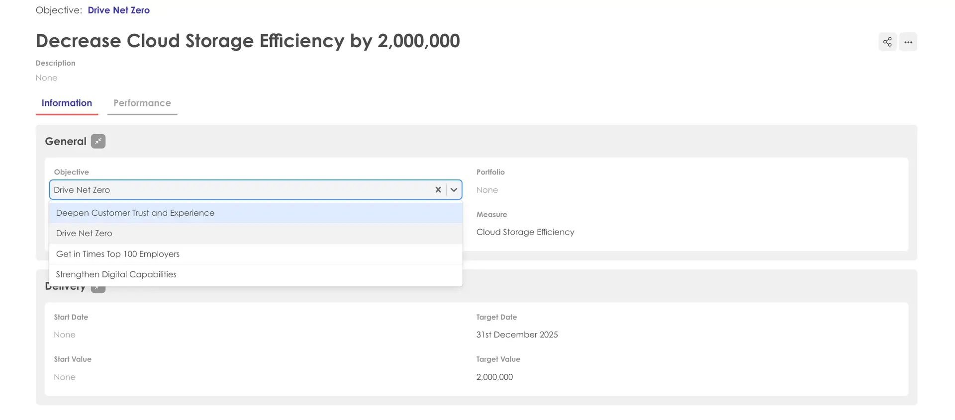The width and height of the screenshot is (955, 420).
Task: Click the Target Value label
Action: click(x=498, y=359)
